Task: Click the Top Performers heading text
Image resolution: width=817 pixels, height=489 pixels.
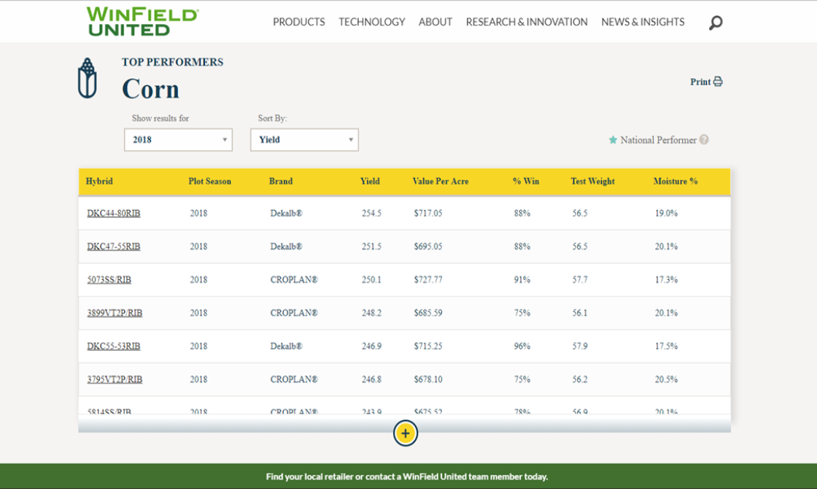Action: click(x=172, y=62)
